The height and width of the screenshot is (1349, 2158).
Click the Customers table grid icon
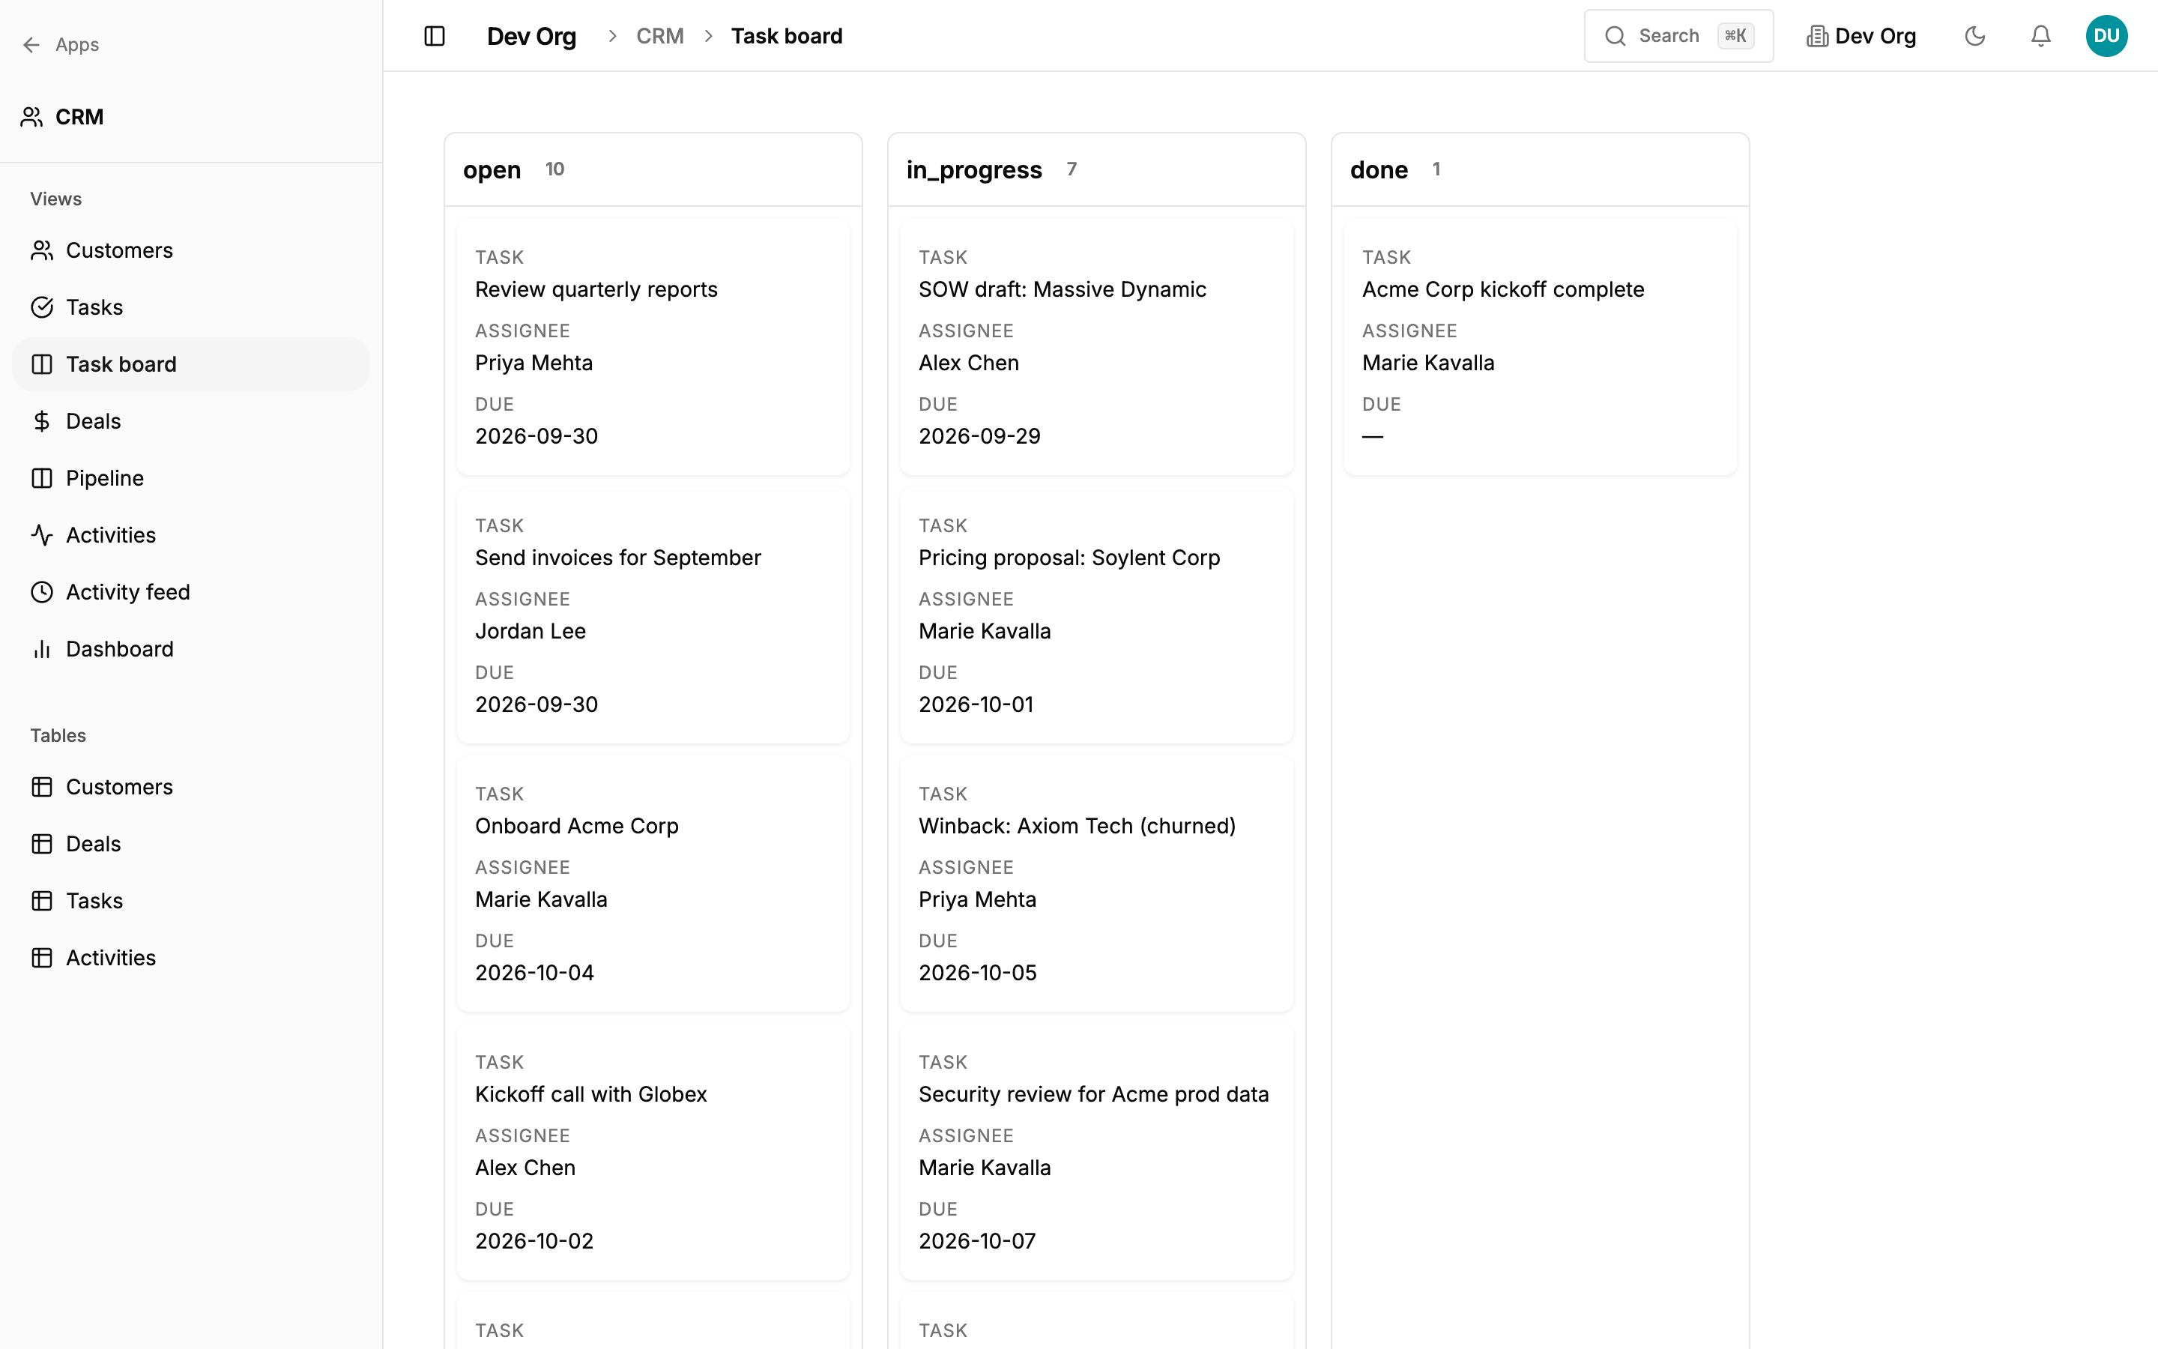[42, 787]
